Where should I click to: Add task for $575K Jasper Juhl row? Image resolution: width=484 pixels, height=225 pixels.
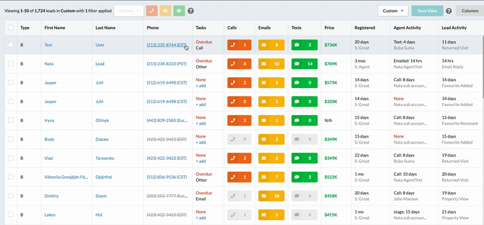201,86
